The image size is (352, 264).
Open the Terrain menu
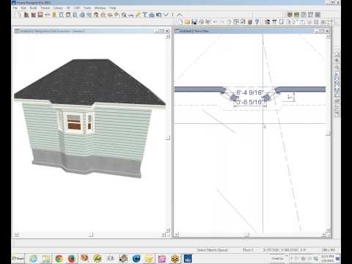pyautogui.click(x=45, y=8)
